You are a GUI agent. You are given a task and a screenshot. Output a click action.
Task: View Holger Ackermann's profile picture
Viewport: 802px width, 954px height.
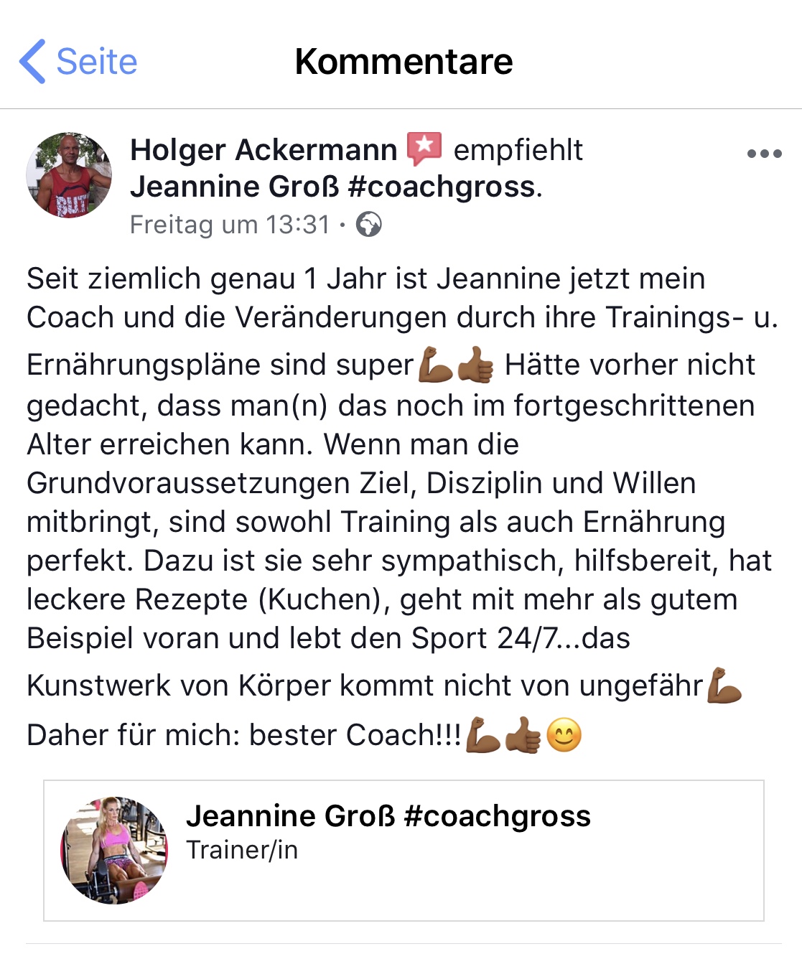(x=69, y=175)
